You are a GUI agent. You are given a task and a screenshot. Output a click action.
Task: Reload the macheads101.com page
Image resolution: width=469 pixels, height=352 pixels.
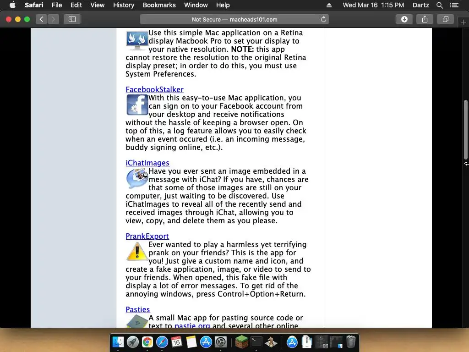pos(323,19)
